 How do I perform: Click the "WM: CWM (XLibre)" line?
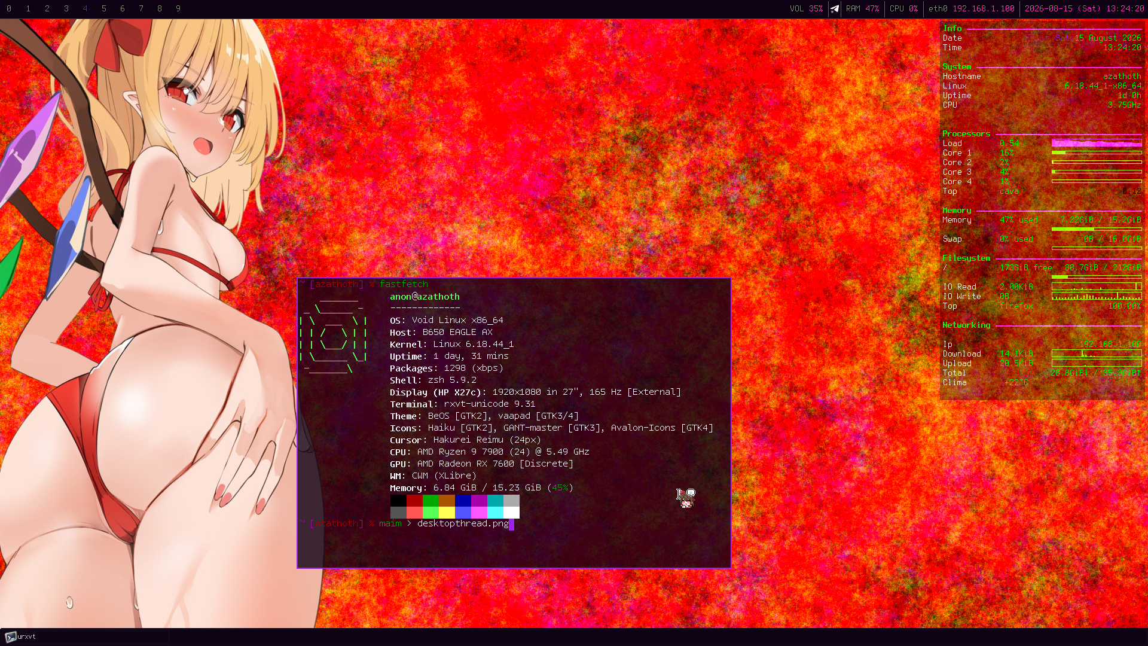click(x=433, y=476)
